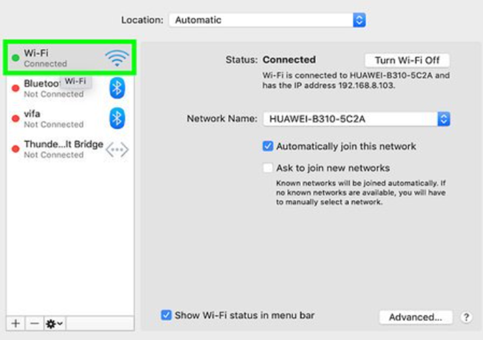The height and width of the screenshot is (340, 483).
Task: Click the Bluetooth icon beside the Bluetooth service
Action: [x=117, y=88]
